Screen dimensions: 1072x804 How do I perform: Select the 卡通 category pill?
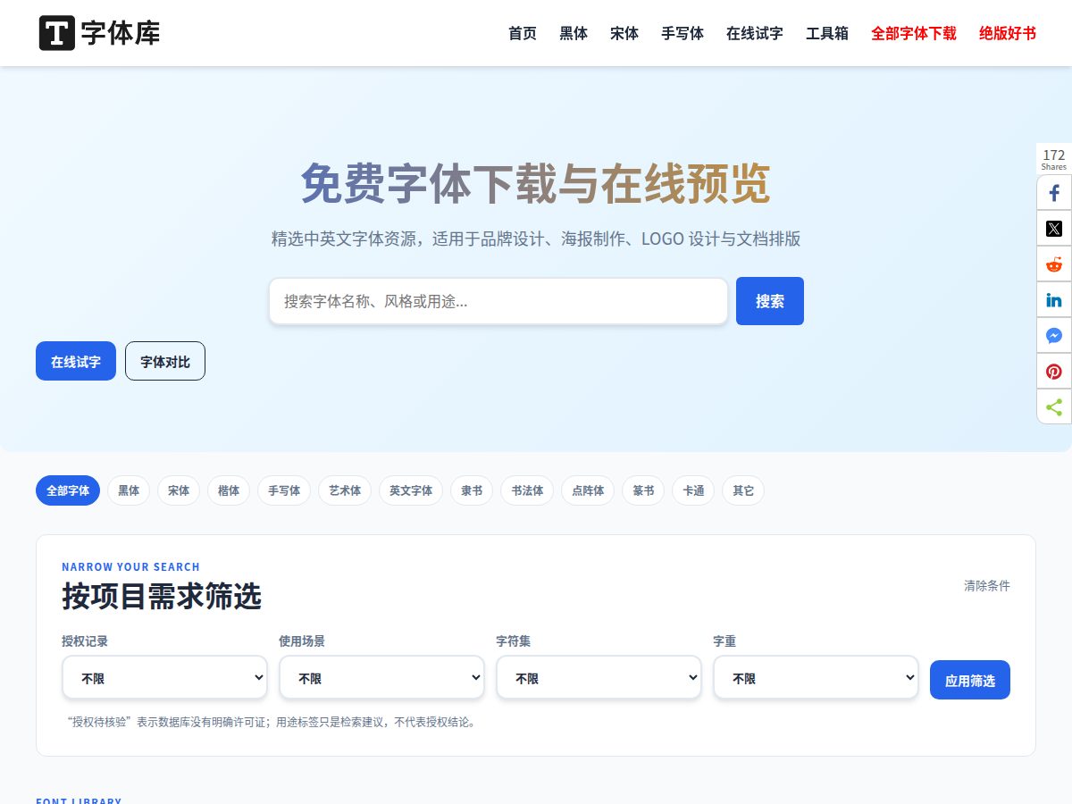tap(693, 490)
